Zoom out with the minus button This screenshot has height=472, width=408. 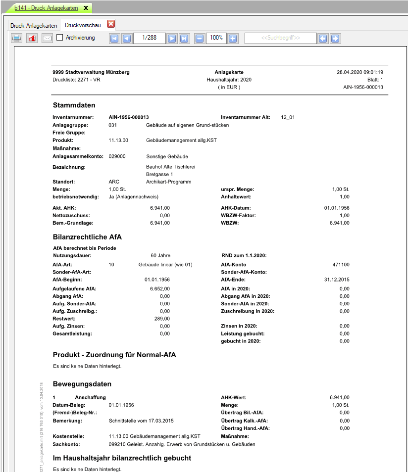pyautogui.click(x=200, y=38)
